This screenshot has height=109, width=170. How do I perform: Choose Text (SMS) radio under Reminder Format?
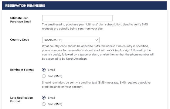coord(44,76)
